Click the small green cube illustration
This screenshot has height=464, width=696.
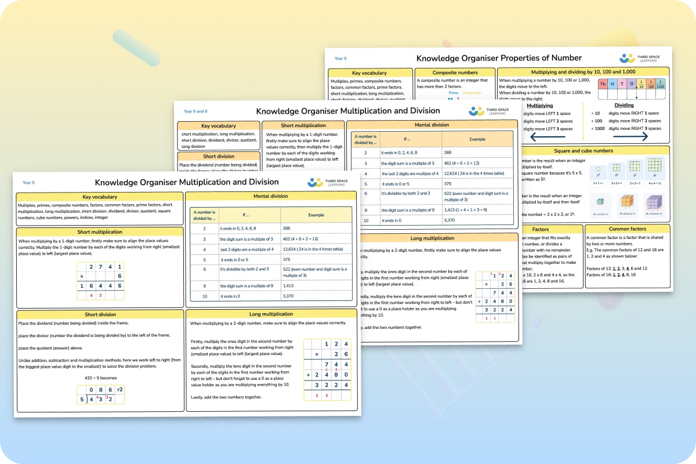(x=599, y=202)
